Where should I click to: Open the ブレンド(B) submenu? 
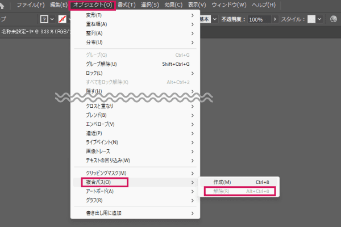pos(135,115)
